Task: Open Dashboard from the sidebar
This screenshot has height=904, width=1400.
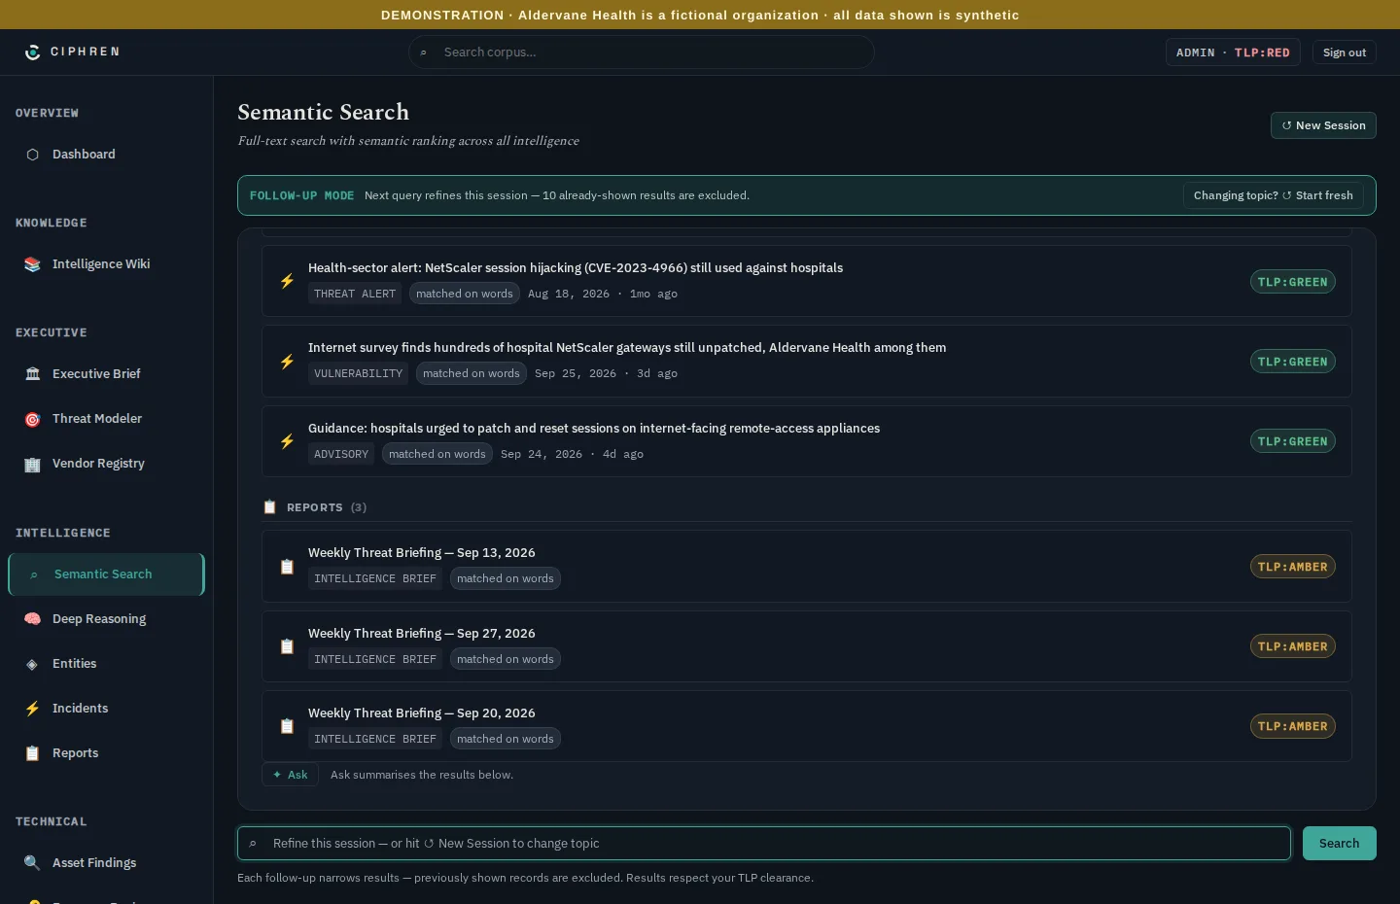Action: (106, 155)
